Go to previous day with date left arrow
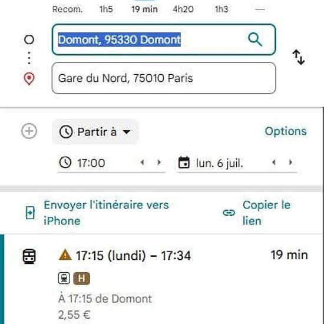 (x=274, y=163)
